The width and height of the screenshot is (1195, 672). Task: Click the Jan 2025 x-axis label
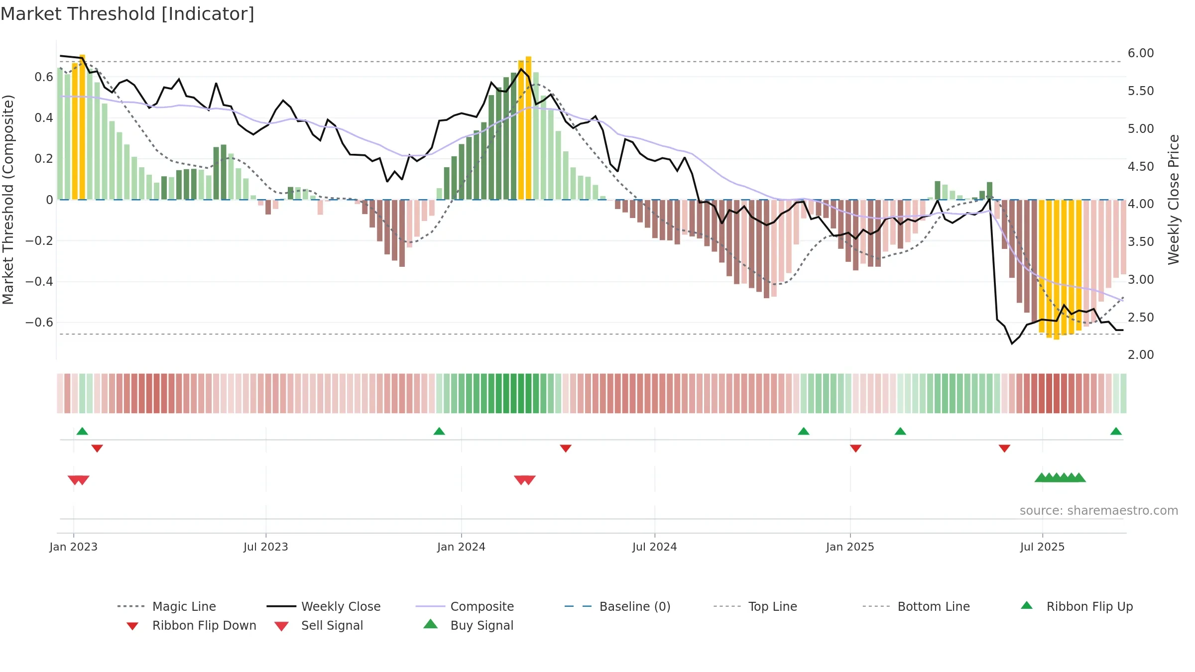(850, 547)
